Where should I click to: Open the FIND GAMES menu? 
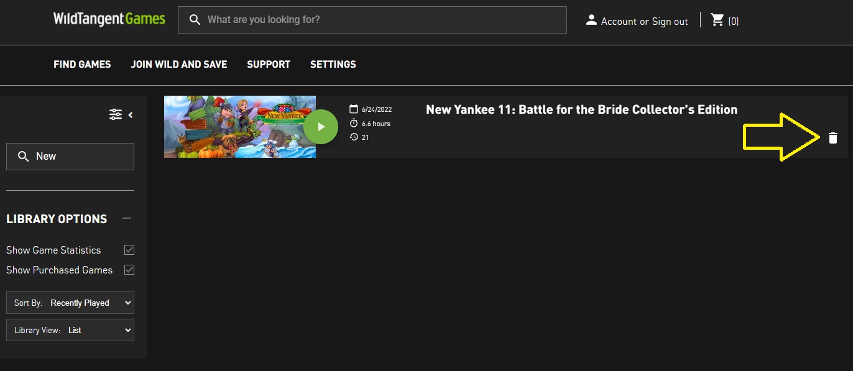[82, 64]
